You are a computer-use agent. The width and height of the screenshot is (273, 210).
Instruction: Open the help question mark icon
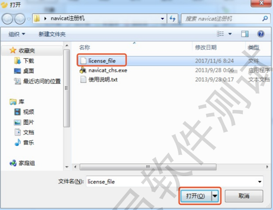pyautogui.click(x=261, y=34)
